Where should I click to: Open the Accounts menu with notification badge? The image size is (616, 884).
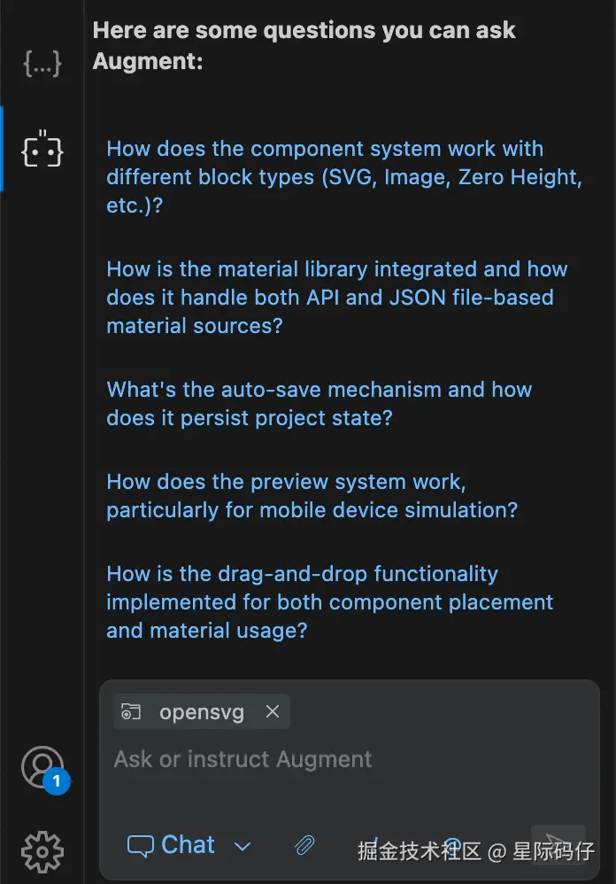click(x=42, y=767)
